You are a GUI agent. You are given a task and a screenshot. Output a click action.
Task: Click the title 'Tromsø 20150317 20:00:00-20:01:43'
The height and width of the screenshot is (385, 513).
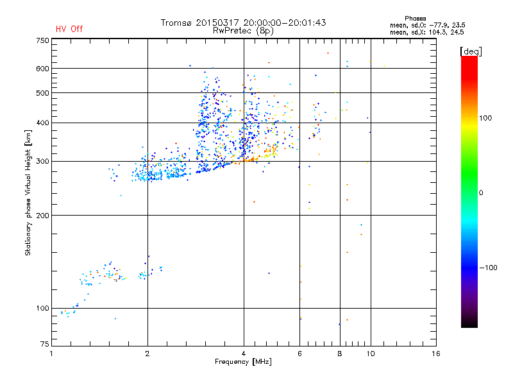point(243,22)
